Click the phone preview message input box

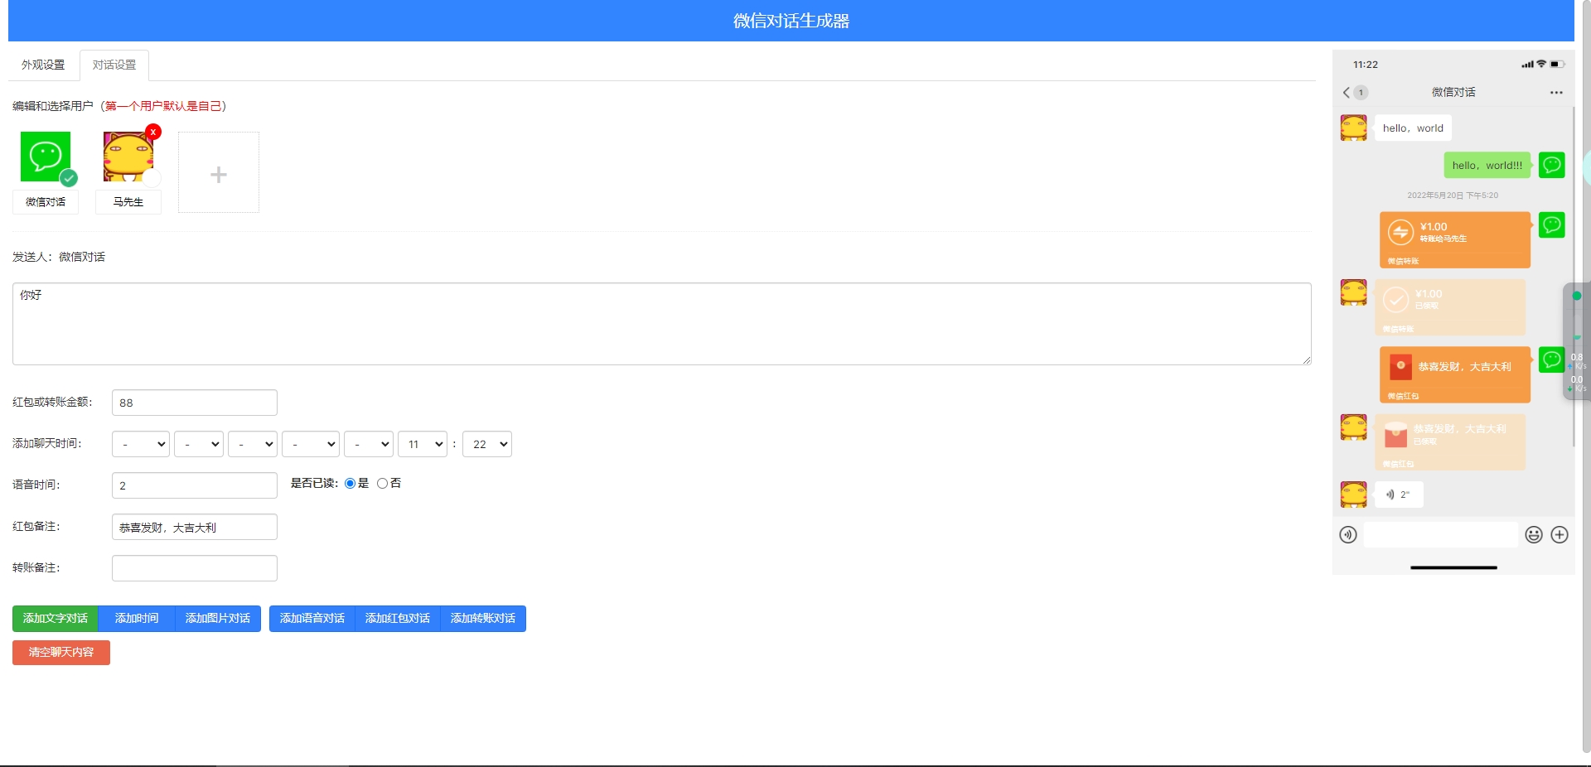point(1441,535)
